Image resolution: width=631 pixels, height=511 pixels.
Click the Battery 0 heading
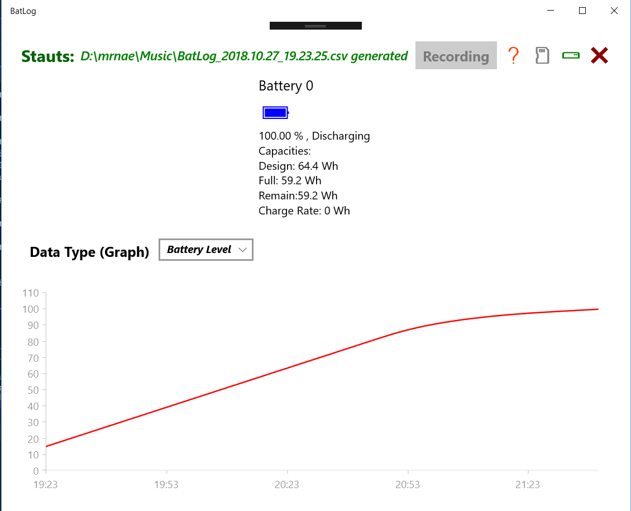pos(286,86)
